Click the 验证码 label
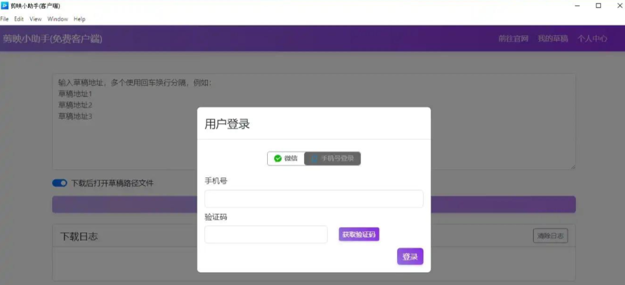The width and height of the screenshot is (625, 285). [216, 217]
